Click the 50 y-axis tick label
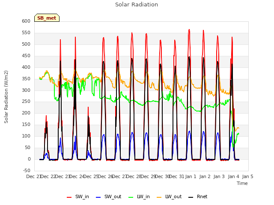 [x=27, y=147]
